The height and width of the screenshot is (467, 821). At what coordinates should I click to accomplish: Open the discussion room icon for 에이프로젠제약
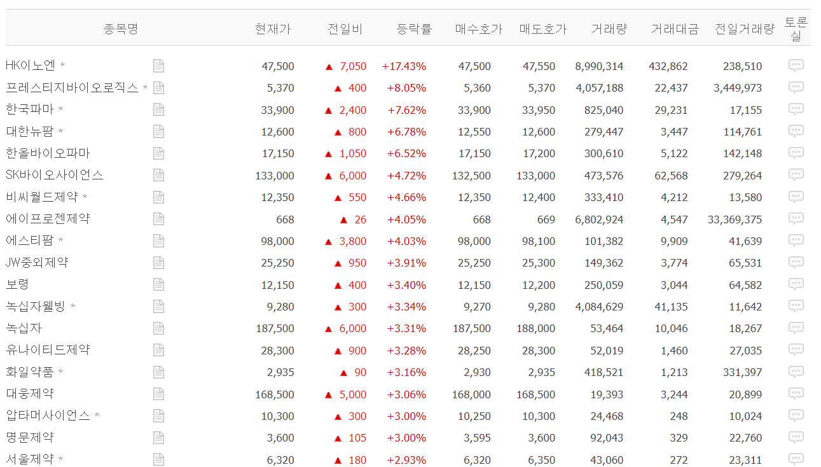796,219
